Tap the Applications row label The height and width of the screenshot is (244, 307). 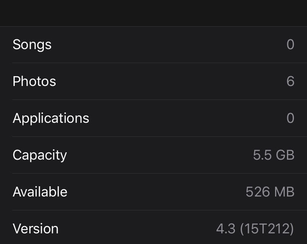pos(51,118)
